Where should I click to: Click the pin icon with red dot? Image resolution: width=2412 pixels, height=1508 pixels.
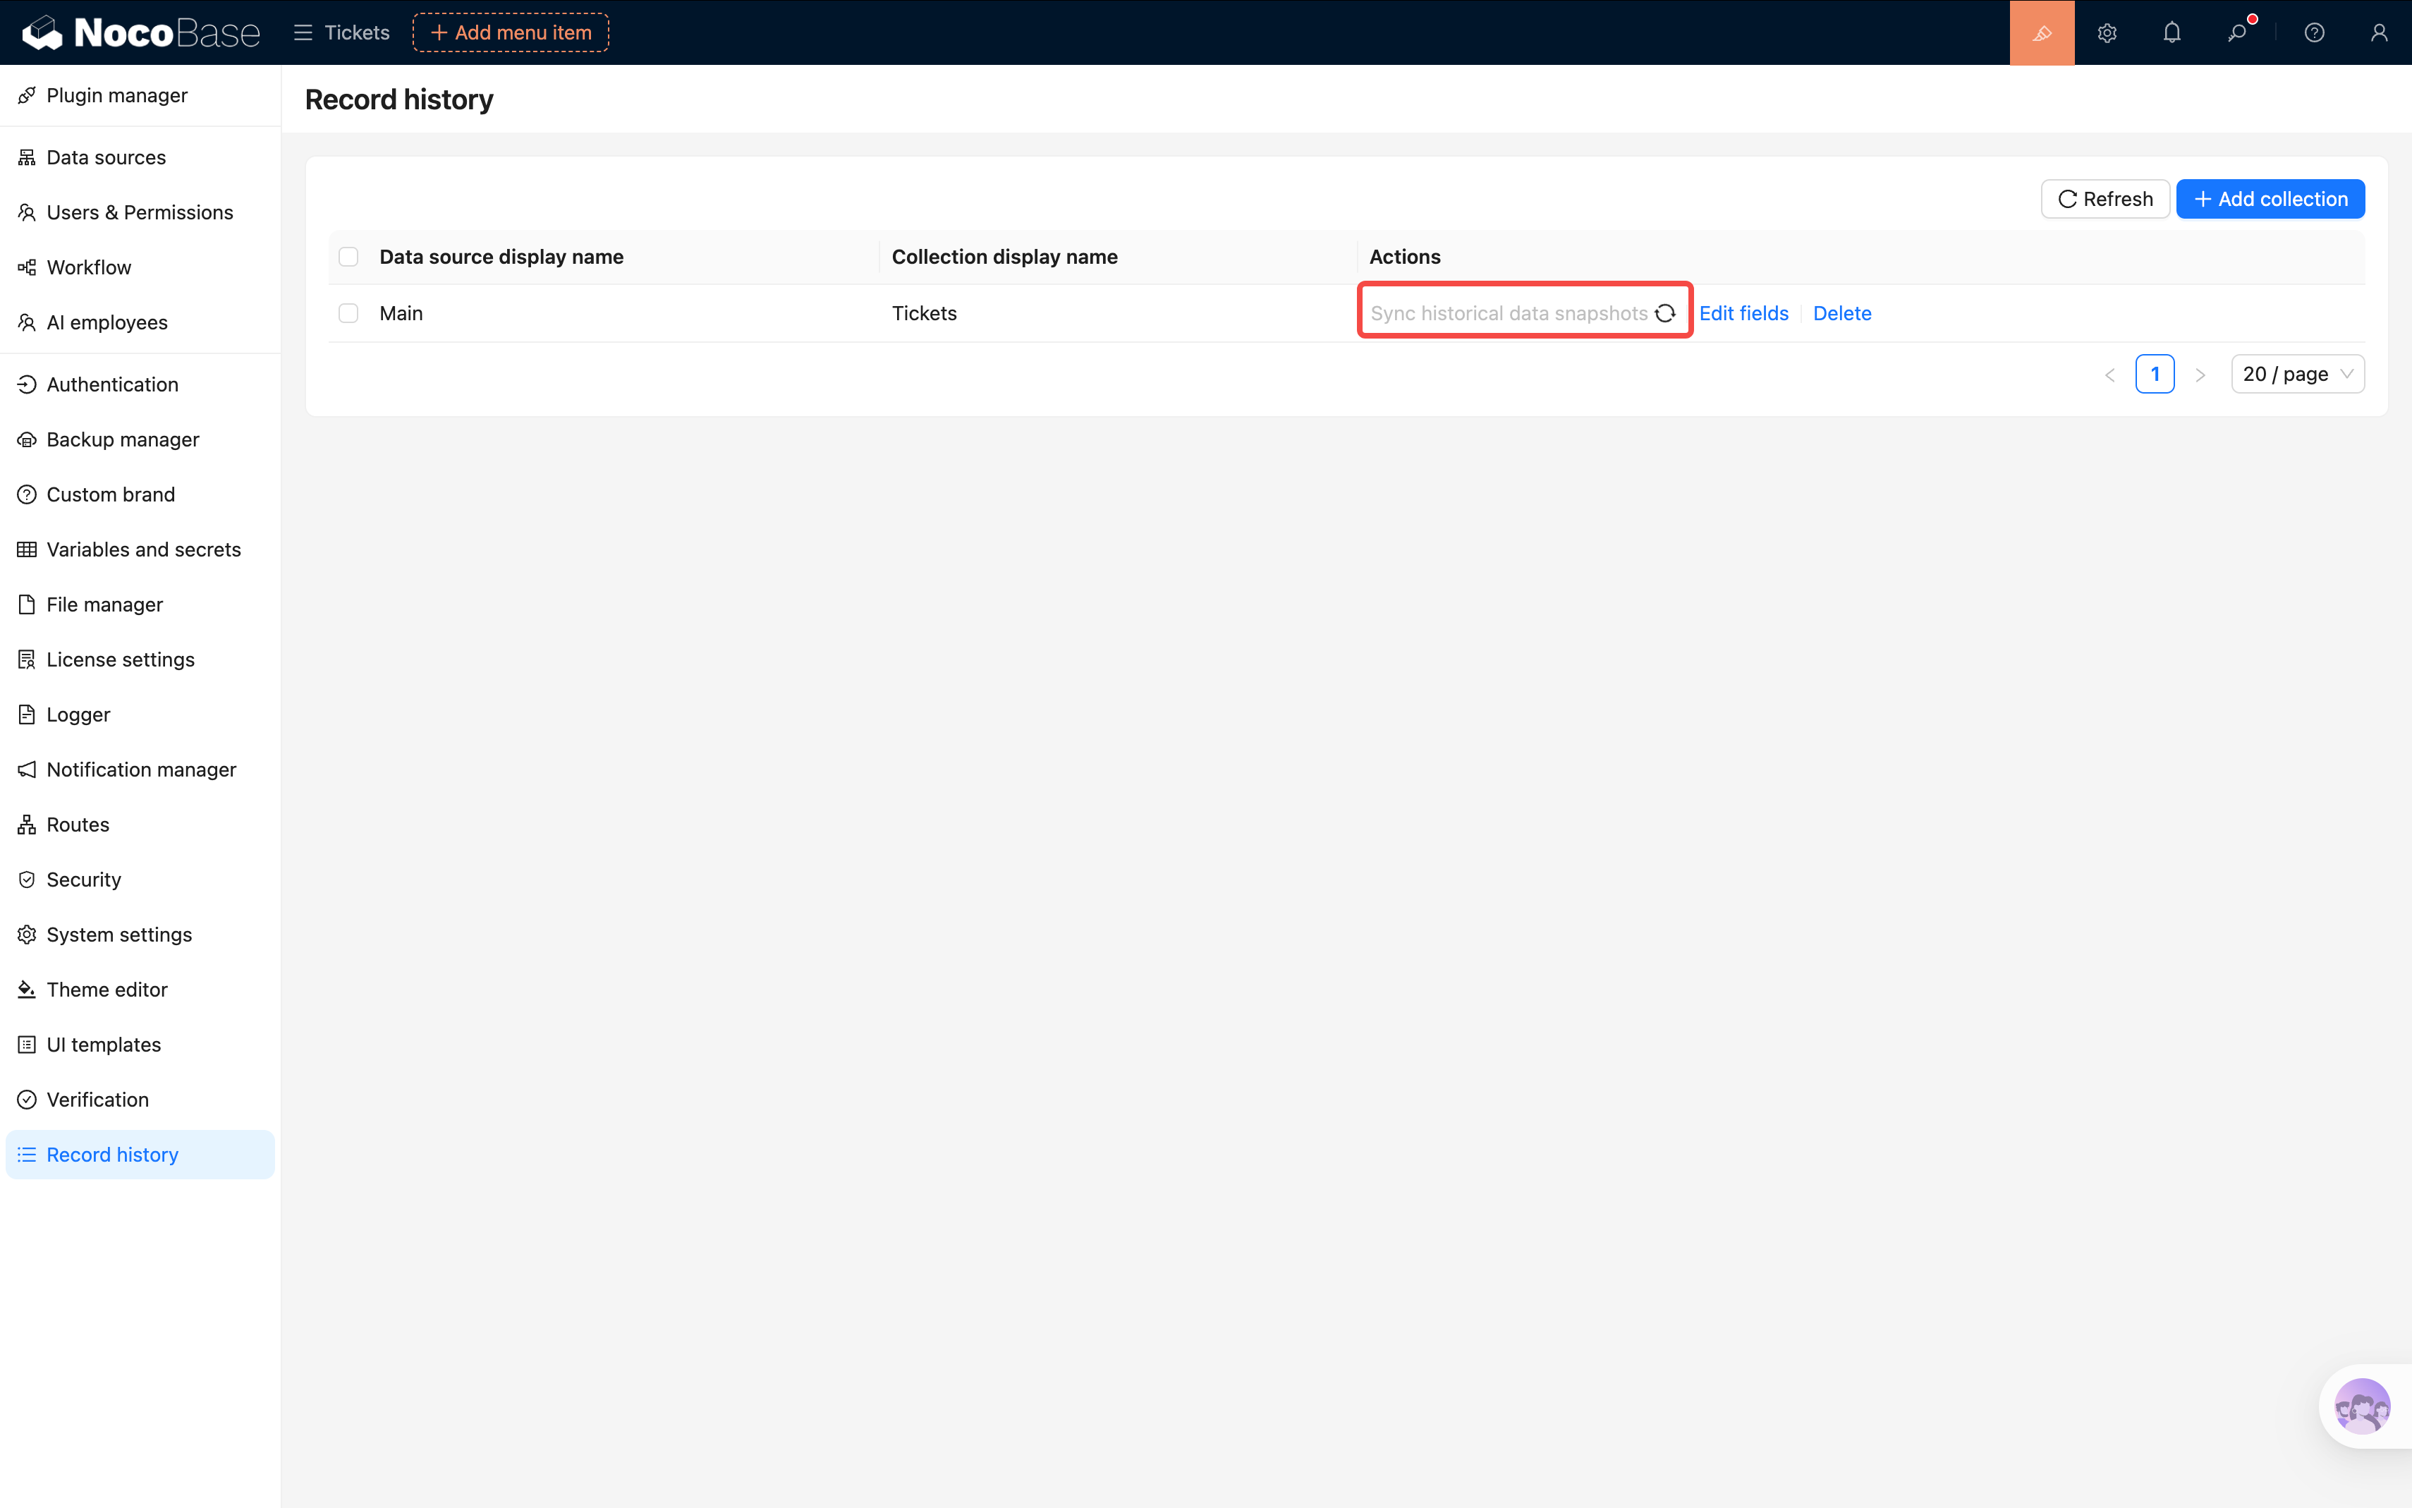[x=2236, y=33]
